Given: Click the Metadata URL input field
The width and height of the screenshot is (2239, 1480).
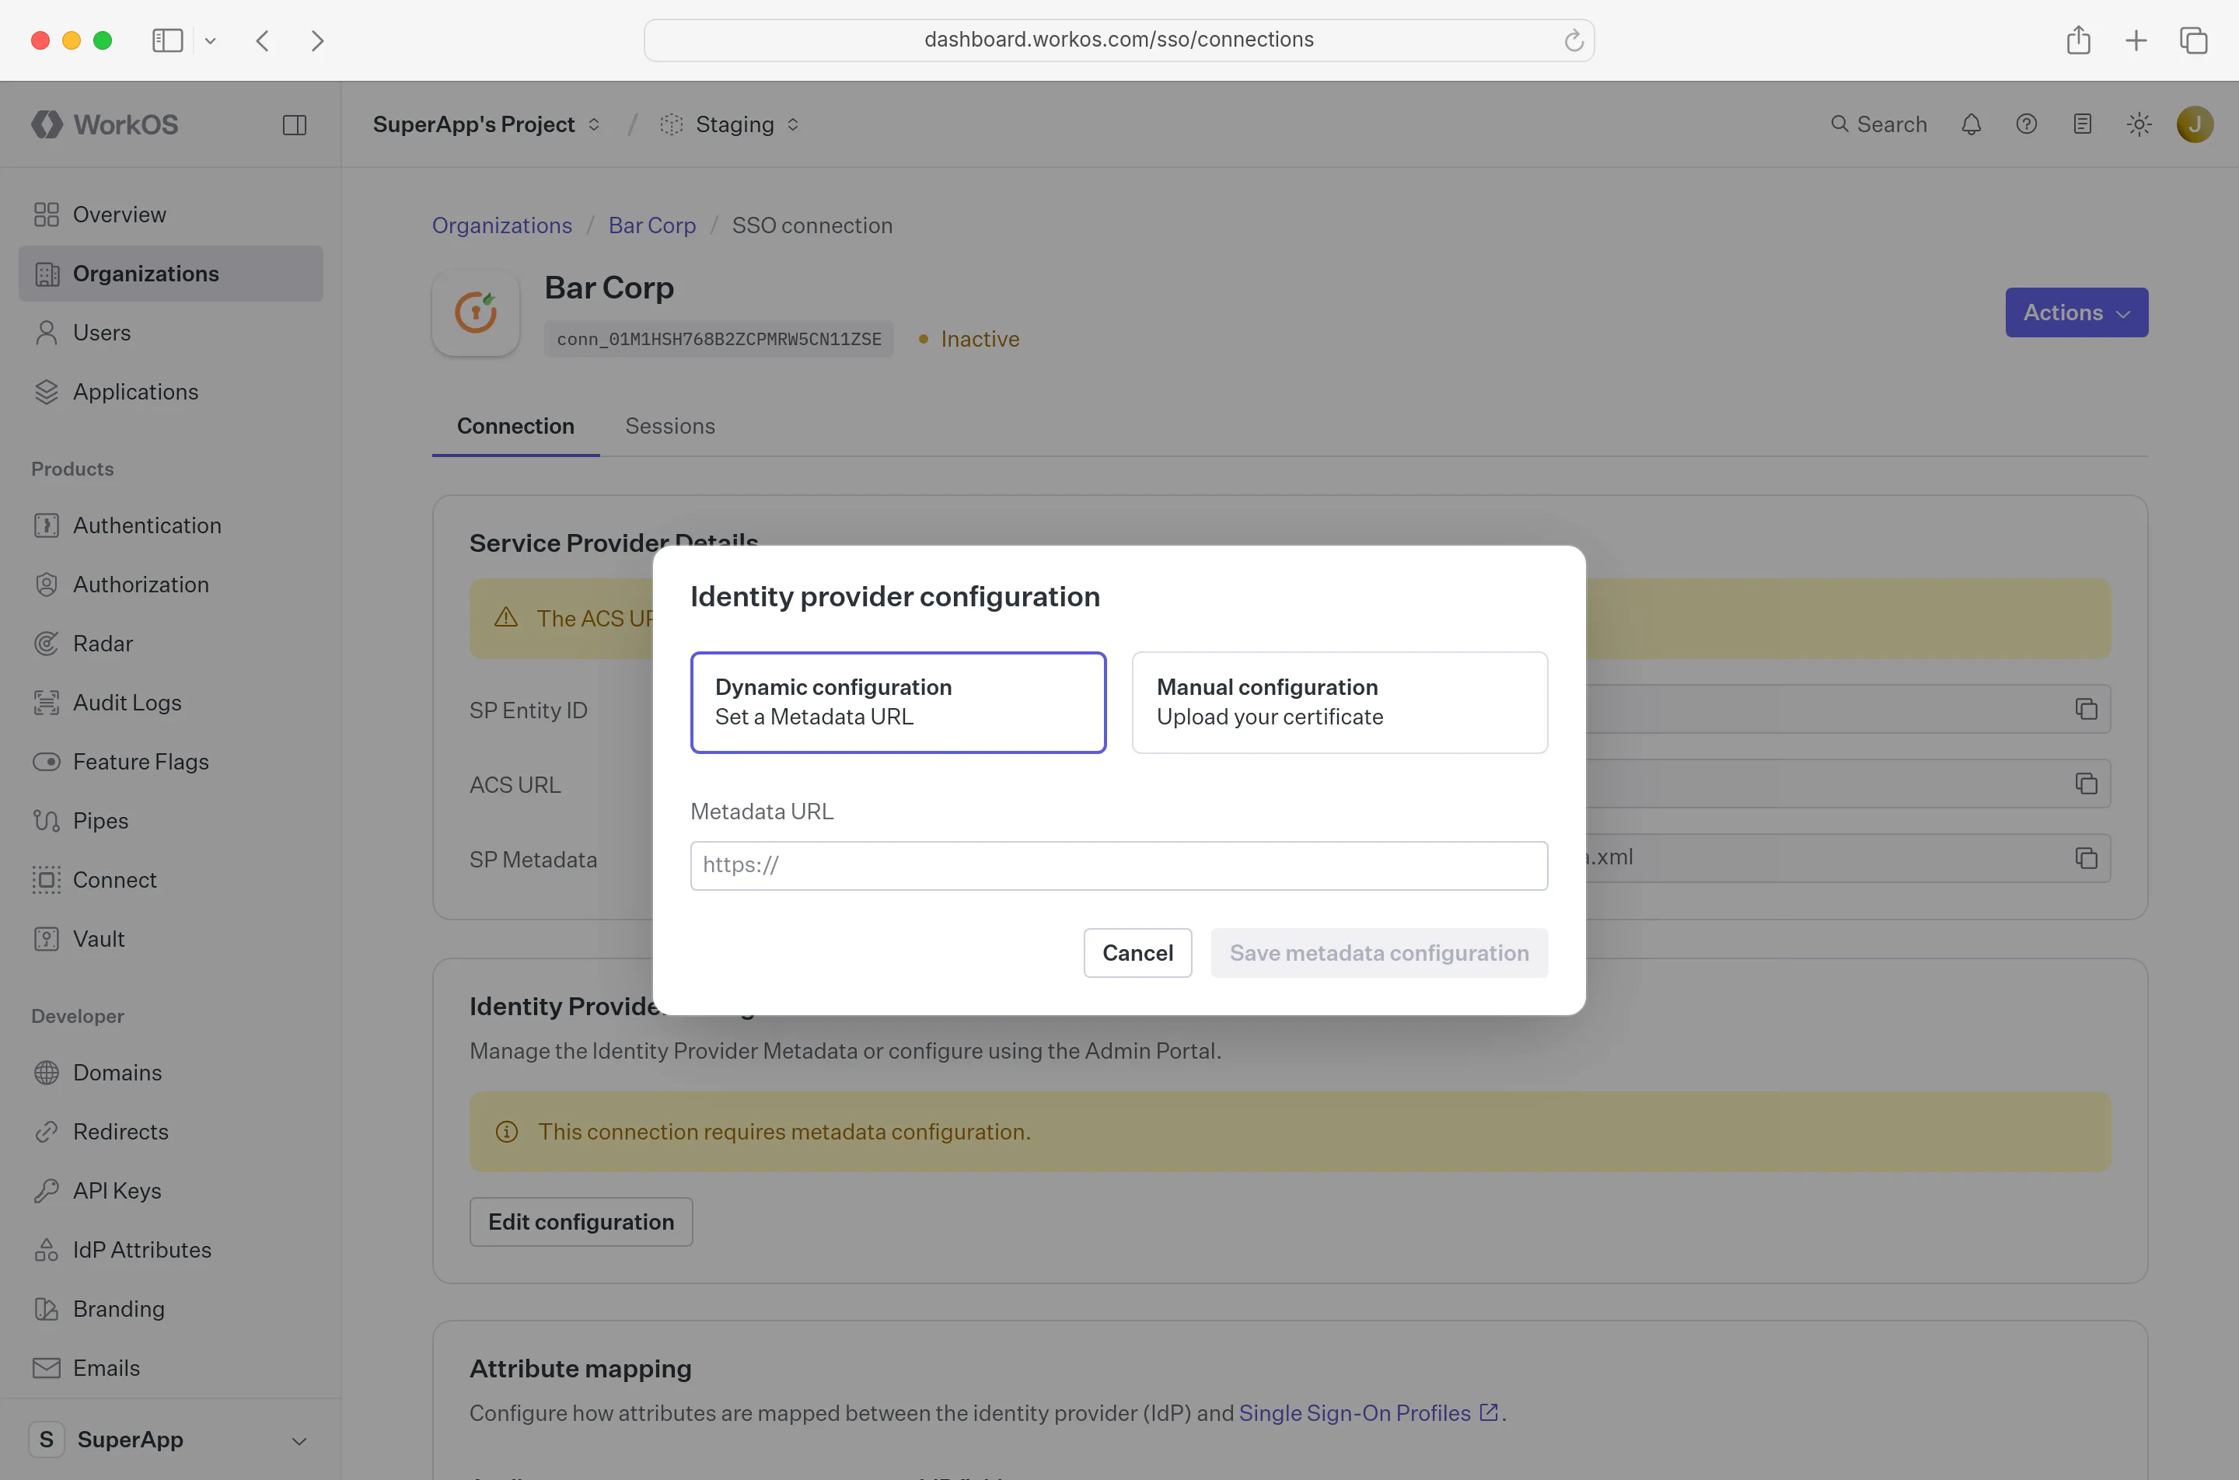Looking at the screenshot, I should [x=1119, y=866].
